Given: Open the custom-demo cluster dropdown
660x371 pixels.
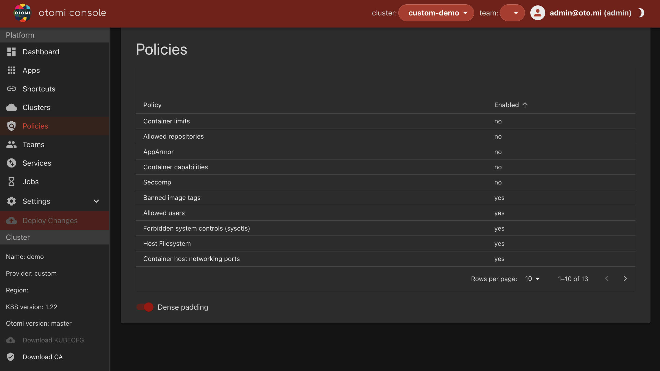Looking at the screenshot, I should click(436, 13).
